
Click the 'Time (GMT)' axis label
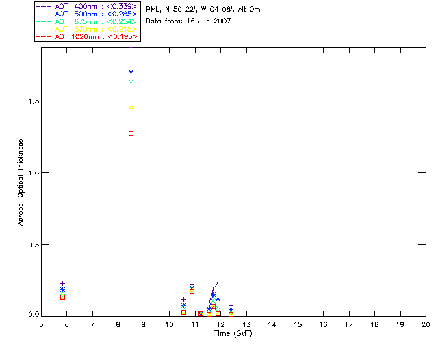(x=233, y=334)
